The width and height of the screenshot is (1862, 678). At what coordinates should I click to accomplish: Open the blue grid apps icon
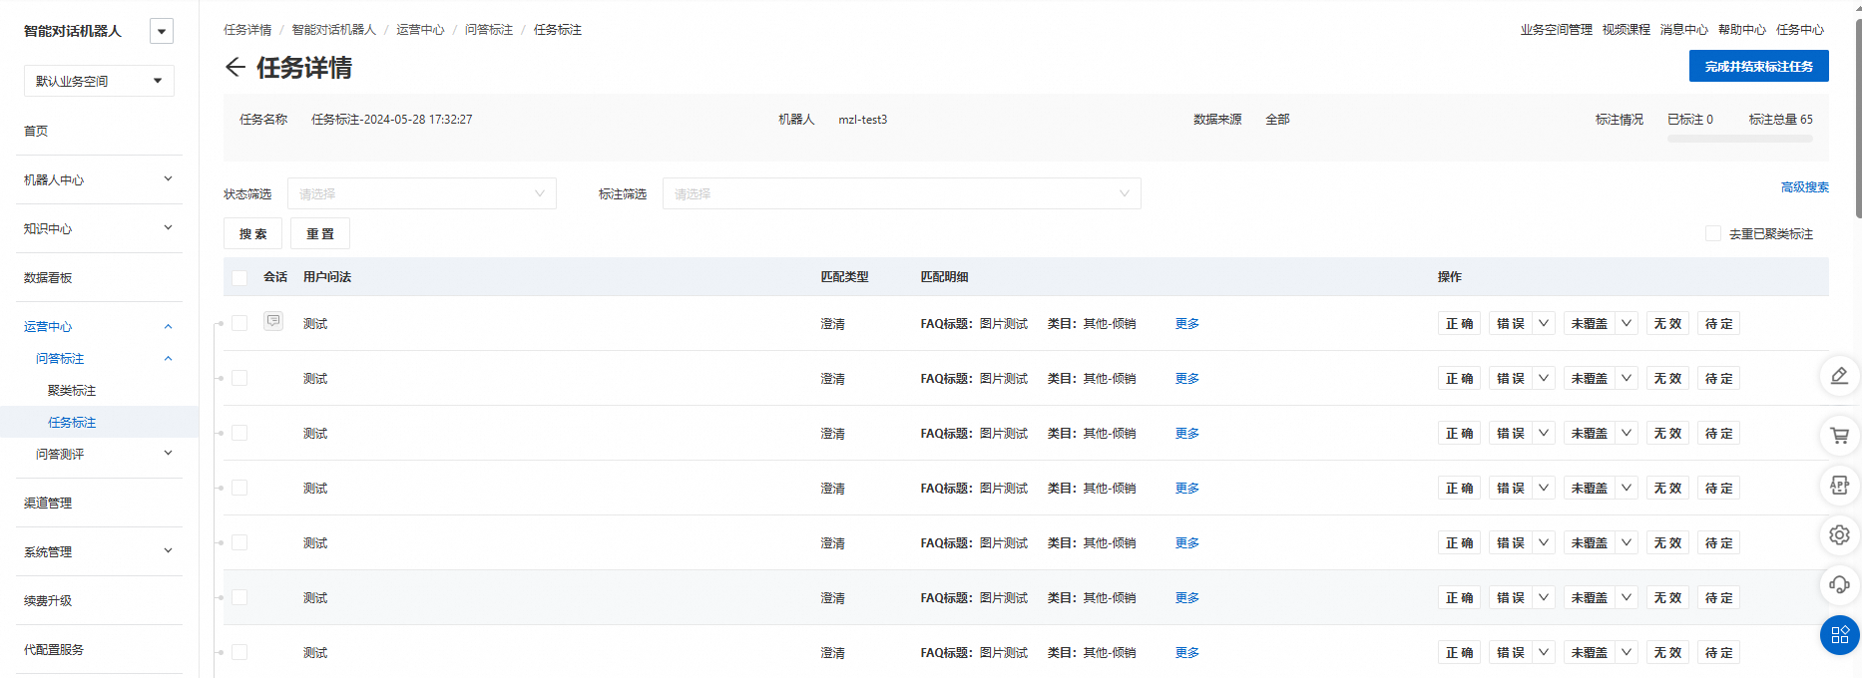coord(1840,635)
